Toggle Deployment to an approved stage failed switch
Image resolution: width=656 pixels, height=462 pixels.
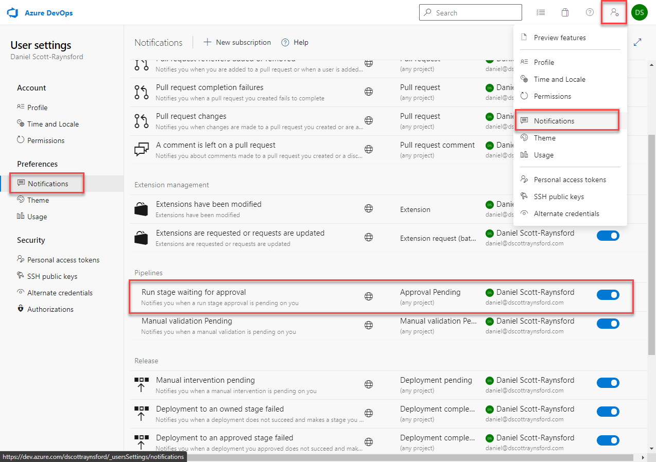tap(608, 440)
